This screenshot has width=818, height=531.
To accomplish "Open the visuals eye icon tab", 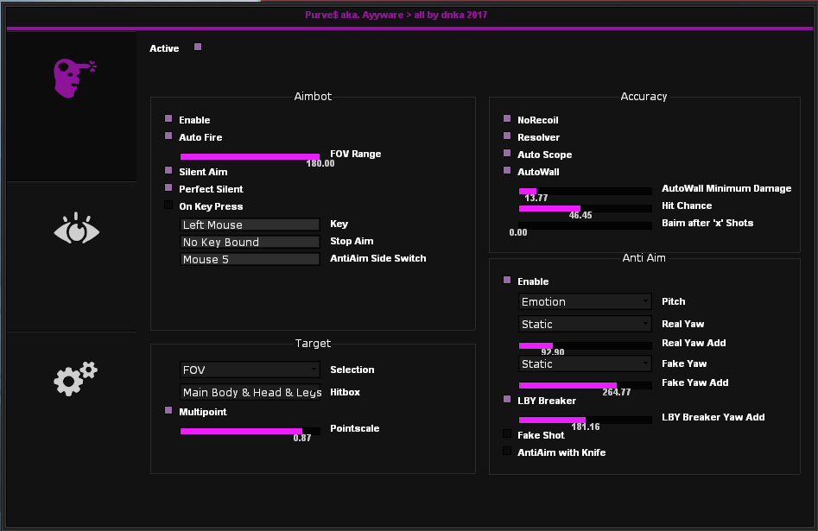I will click(76, 231).
